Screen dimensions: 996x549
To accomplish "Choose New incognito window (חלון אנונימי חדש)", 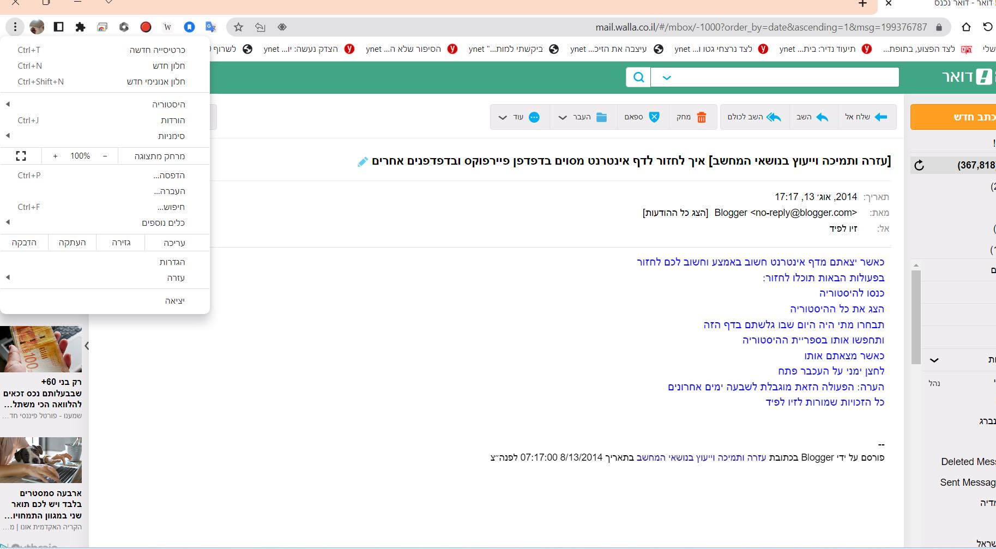I will point(156,82).
